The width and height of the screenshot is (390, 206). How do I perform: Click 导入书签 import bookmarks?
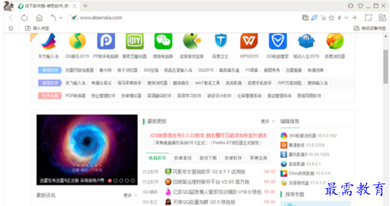pyautogui.click(x=37, y=28)
